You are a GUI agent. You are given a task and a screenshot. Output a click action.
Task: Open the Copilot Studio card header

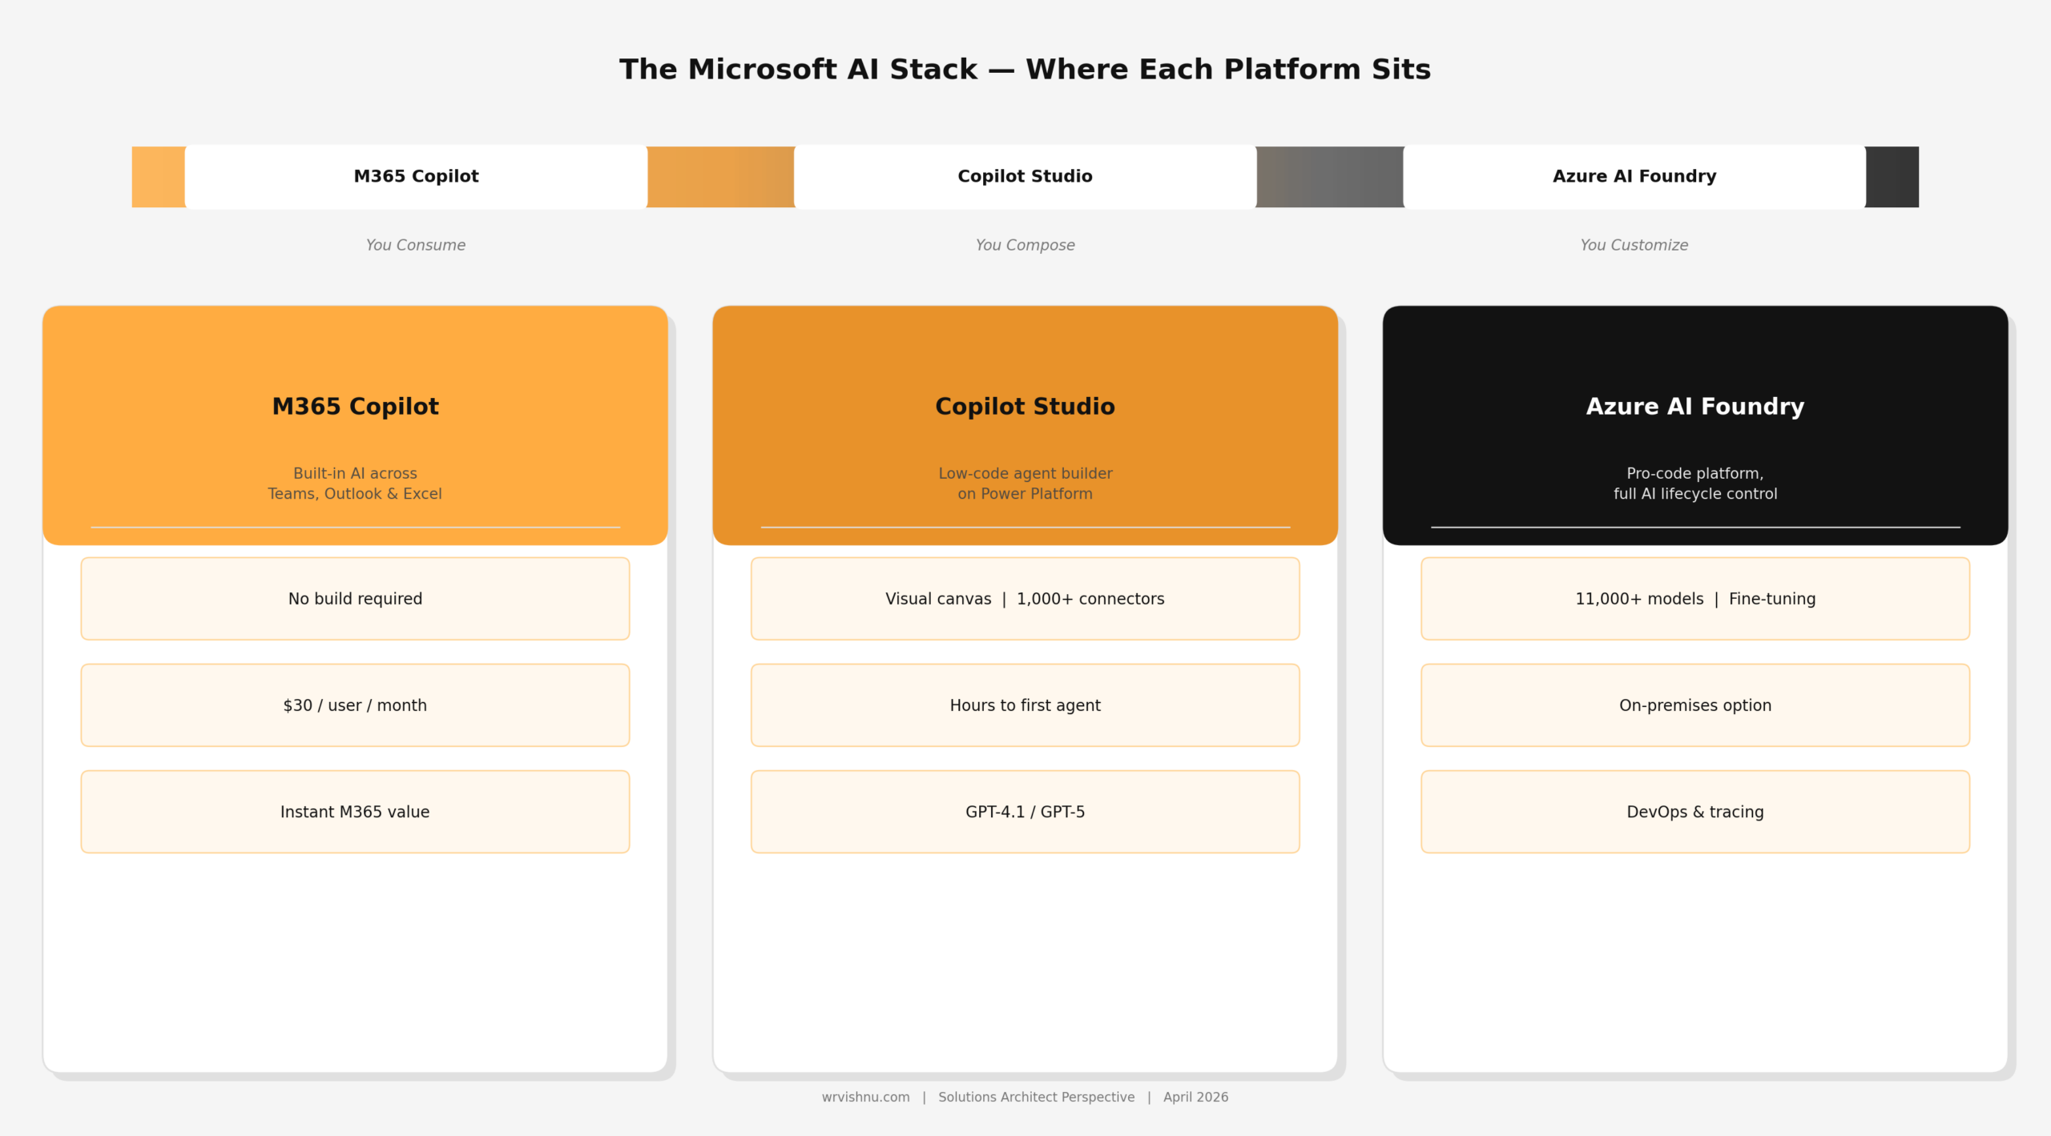click(1025, 424)
